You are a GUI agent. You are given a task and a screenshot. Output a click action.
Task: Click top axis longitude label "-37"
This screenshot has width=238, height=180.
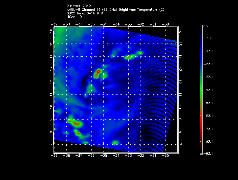coord(79,24)
